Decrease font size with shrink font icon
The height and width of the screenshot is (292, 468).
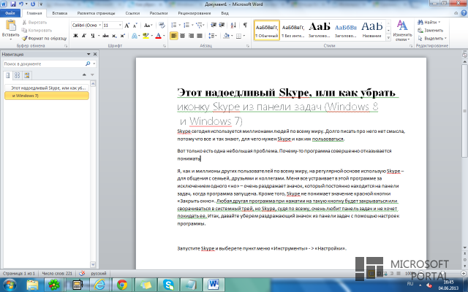coord(135,26)
